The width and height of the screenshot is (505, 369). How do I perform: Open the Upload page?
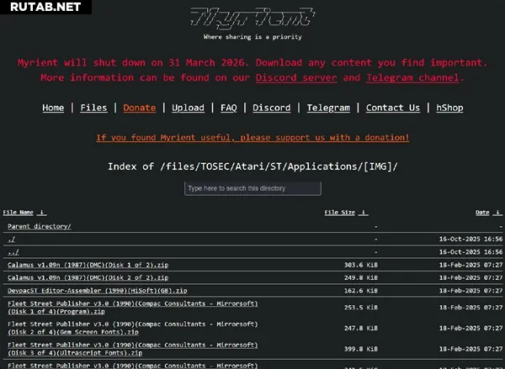pyautogui.click(x=188, y=108)
